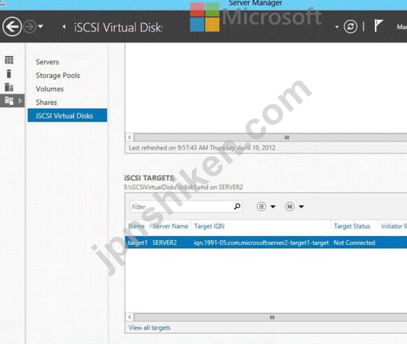Open the navigation history dropdown arrow
This screenshot has height=344, width=407.
[41, 26]
